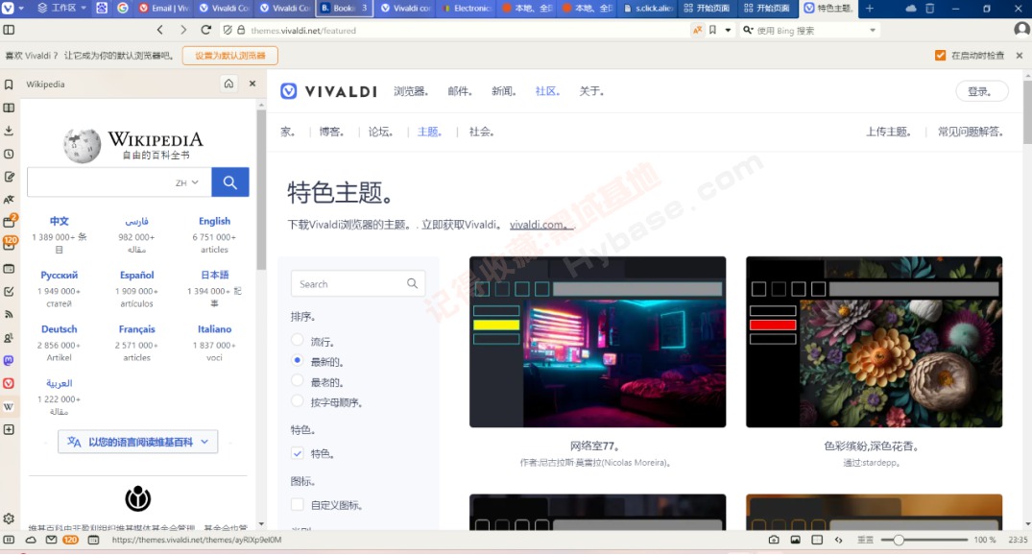Open the Bookmarks panel in the sidebar
Image resolution: width=1032 pixels, height=555 pixels.
[9, 84]
